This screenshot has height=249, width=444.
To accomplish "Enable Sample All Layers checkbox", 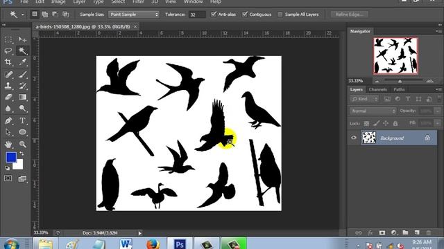I will [x=280, y=15].
